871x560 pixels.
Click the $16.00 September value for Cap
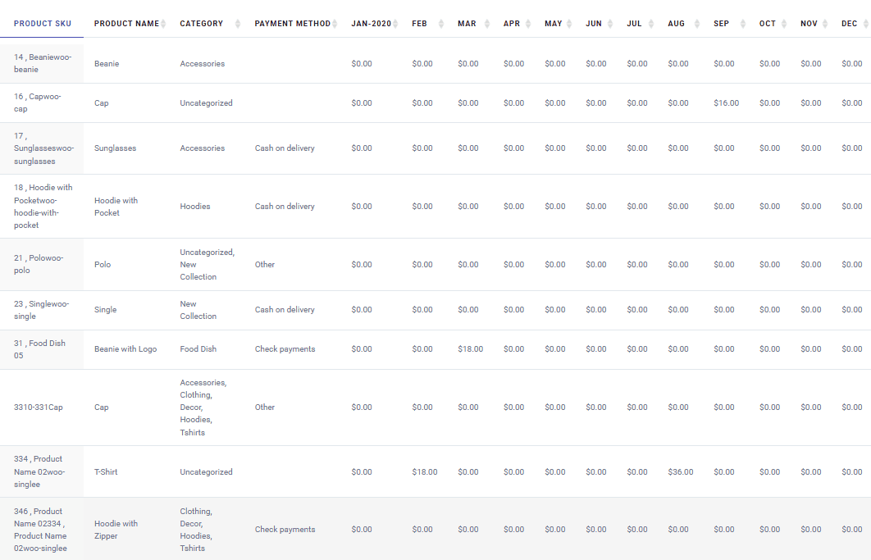click(x=727, y=102)
